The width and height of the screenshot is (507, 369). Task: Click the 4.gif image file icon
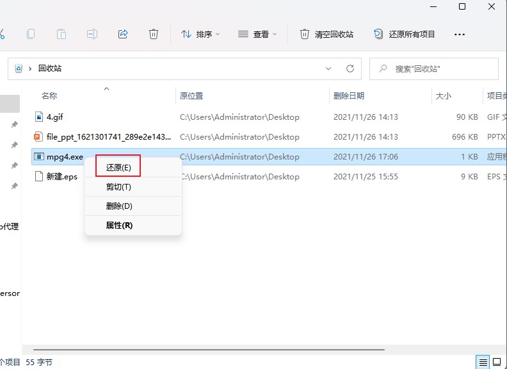39,117
